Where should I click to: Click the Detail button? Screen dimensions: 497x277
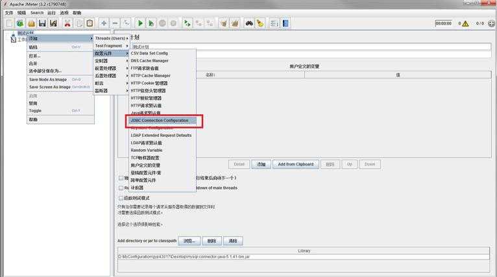click(x=239, y=164)
